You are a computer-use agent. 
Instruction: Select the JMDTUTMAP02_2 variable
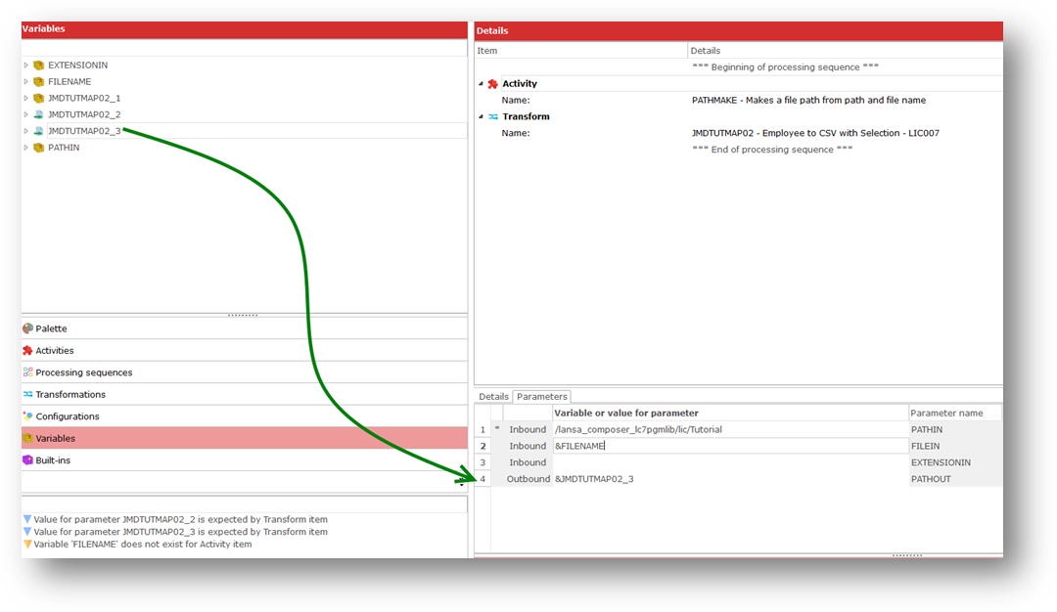pos(84,114)
